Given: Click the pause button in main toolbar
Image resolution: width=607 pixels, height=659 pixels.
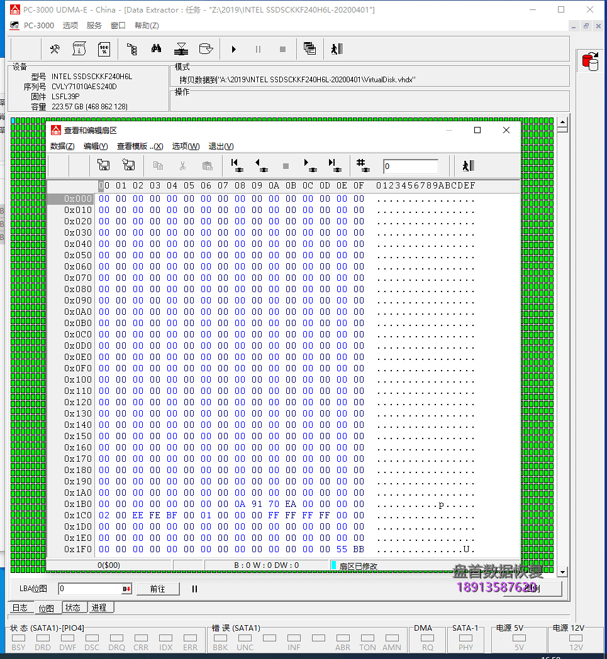Looking at the screenshot, I should [258, 49].
